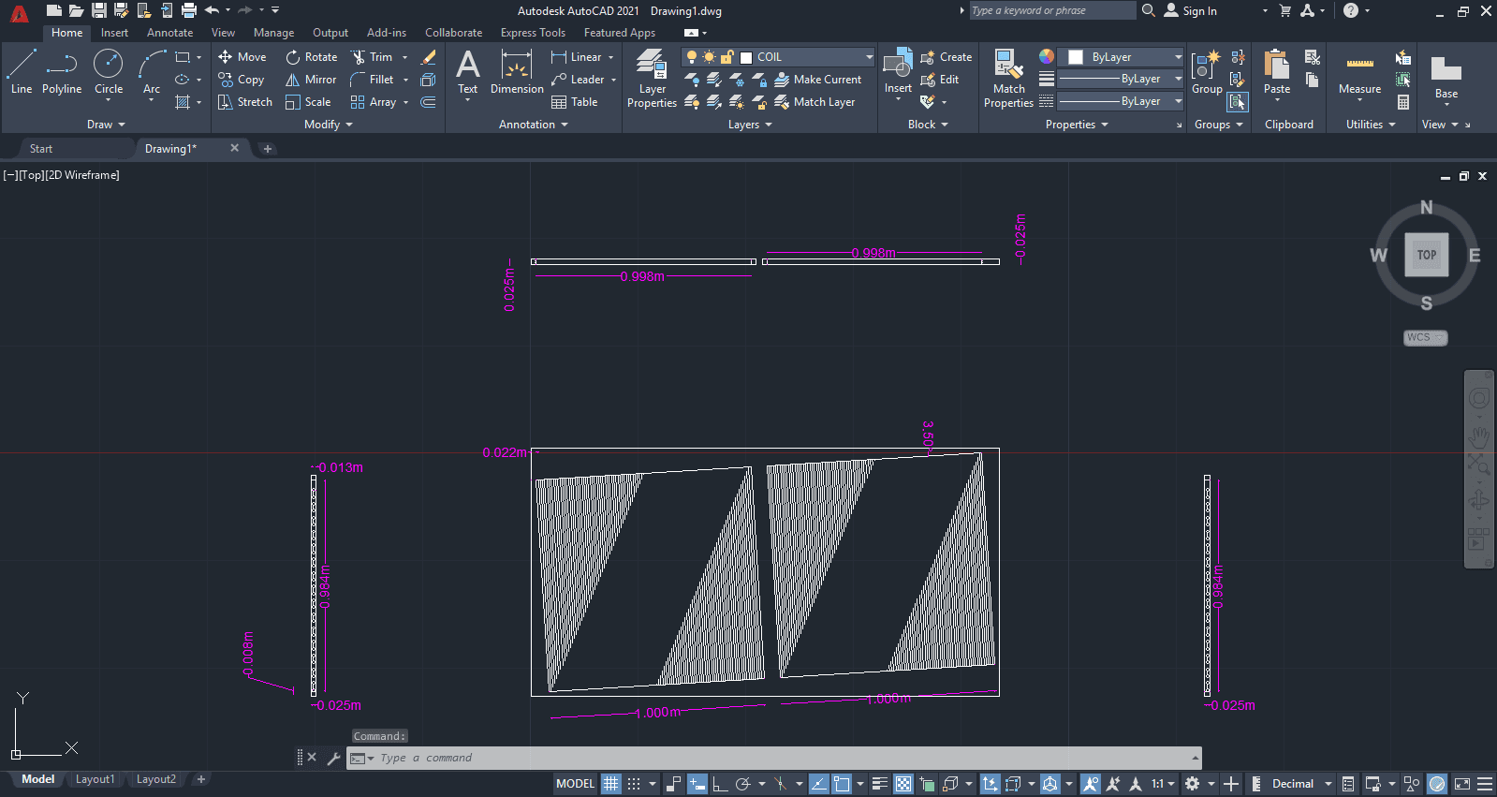Click TOP face on the ViewCube
Screen dimensions: 1497x797
point(1426,255)
